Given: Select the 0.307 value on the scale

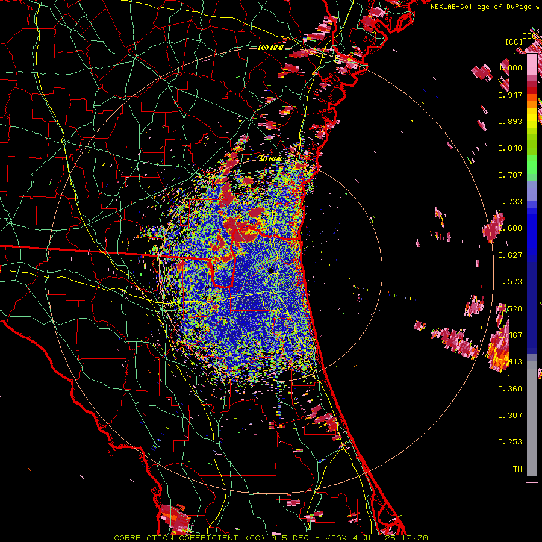Looking at the screenshot, I should pyautogui.click(x=510, y=415).
